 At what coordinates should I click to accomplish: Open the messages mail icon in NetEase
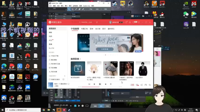(134, 22)
